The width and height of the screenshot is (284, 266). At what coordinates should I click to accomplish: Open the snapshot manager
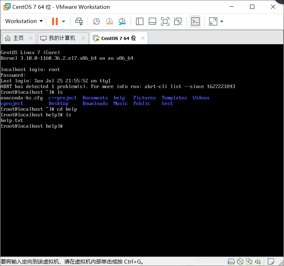click(122, 21)
